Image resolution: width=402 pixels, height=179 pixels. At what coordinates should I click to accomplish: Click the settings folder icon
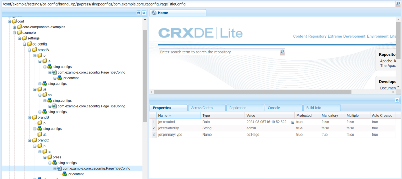click(x=24, y=38)
